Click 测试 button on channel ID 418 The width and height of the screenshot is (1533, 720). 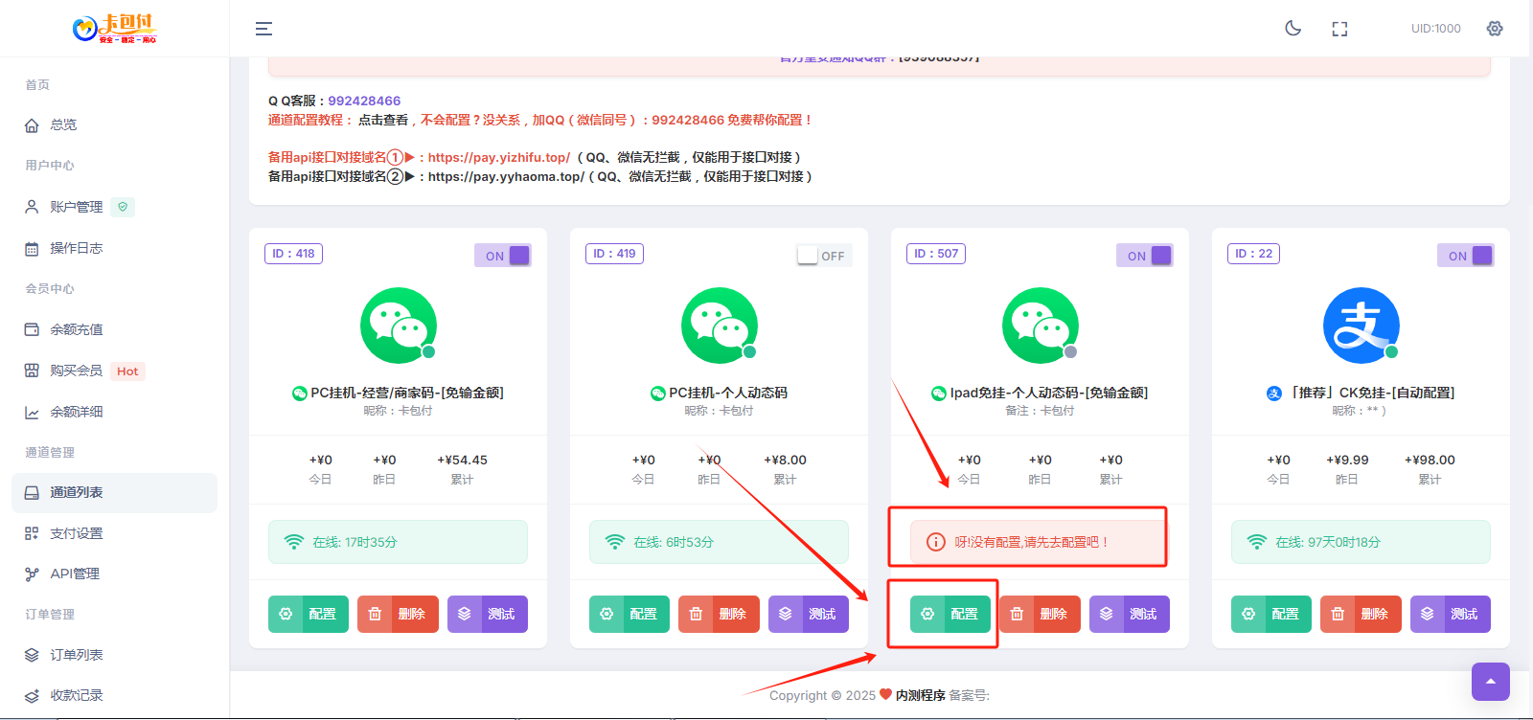tap(488, 614)
